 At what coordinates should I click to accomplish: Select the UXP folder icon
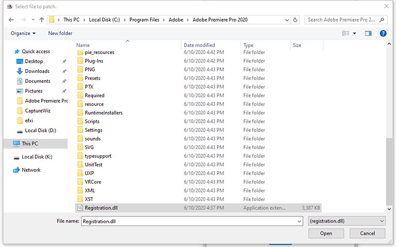[80, 173]
